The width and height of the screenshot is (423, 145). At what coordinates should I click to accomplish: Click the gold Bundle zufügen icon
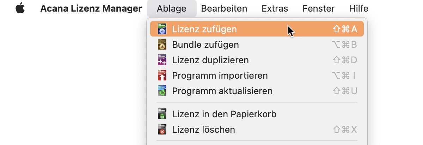162,45
